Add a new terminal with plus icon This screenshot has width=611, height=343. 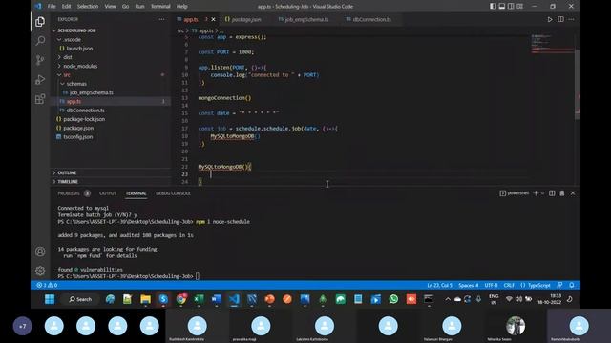(536, 193)
